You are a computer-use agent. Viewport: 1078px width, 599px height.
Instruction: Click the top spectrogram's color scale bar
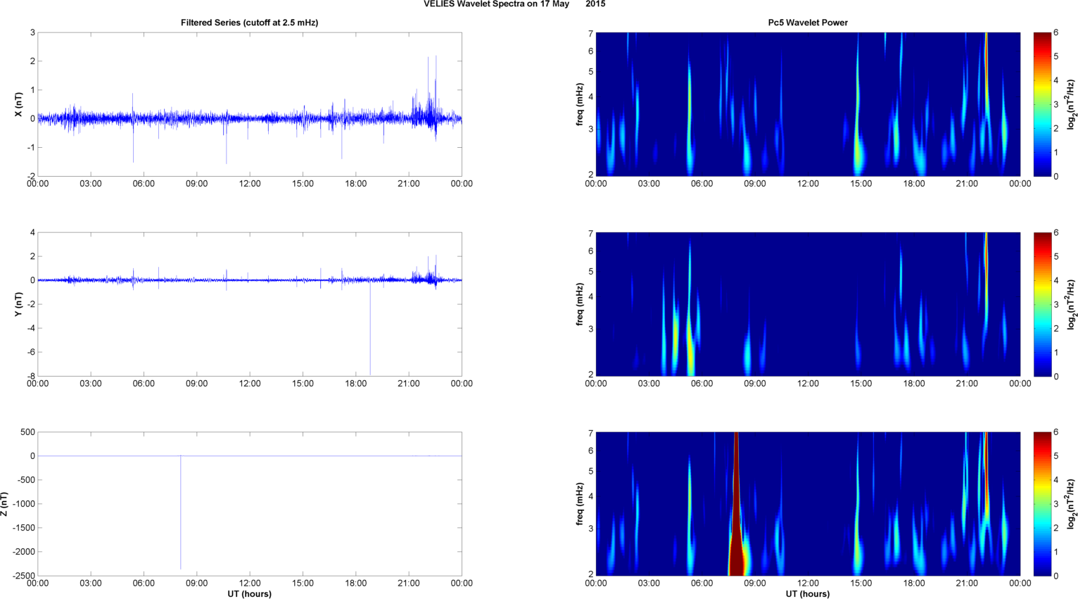[1042, 104]
